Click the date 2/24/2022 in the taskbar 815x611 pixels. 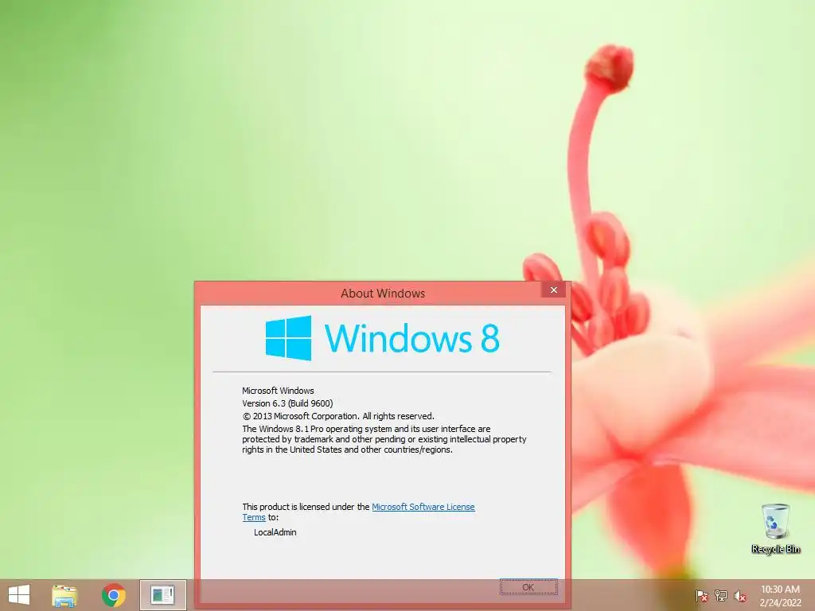(780, 603)
